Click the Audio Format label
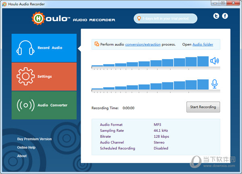This screenshot has width=242, height=174. point(111,125)
